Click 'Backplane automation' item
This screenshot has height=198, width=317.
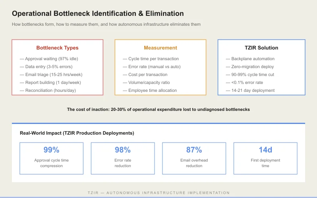pyautogui.click(x=250, y=59)
